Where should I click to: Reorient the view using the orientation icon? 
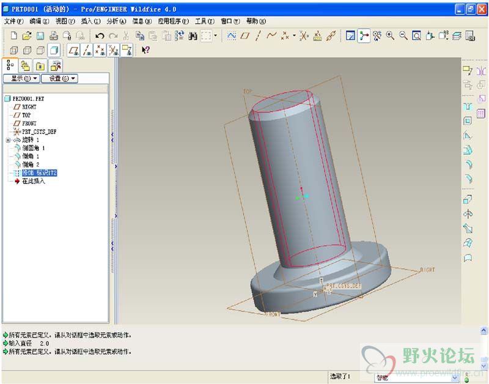430,36
